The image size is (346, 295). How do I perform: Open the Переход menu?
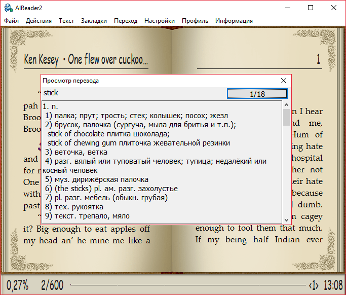click(x=126, y=21)
